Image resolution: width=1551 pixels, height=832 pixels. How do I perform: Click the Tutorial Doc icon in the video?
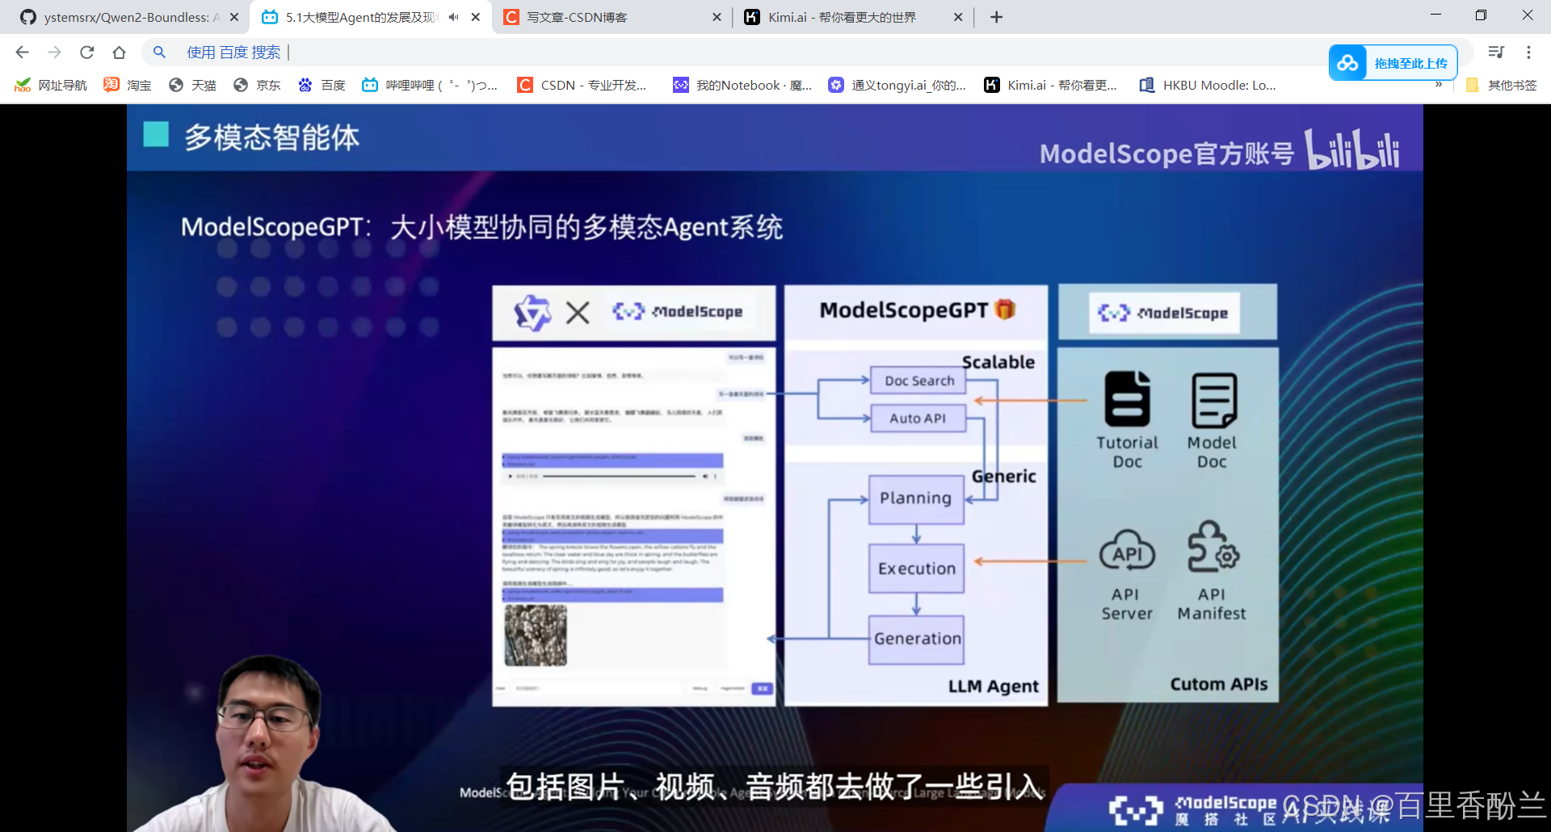point(1128,399)
